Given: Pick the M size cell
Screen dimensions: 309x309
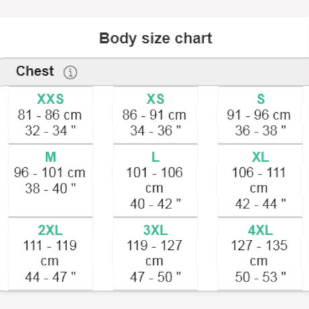Looking at the screenshot, I should (x=50, y=181).
